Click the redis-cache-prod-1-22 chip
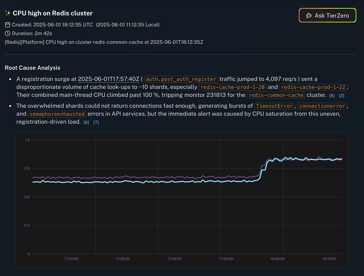364x276 pixels. click(313, 87)
